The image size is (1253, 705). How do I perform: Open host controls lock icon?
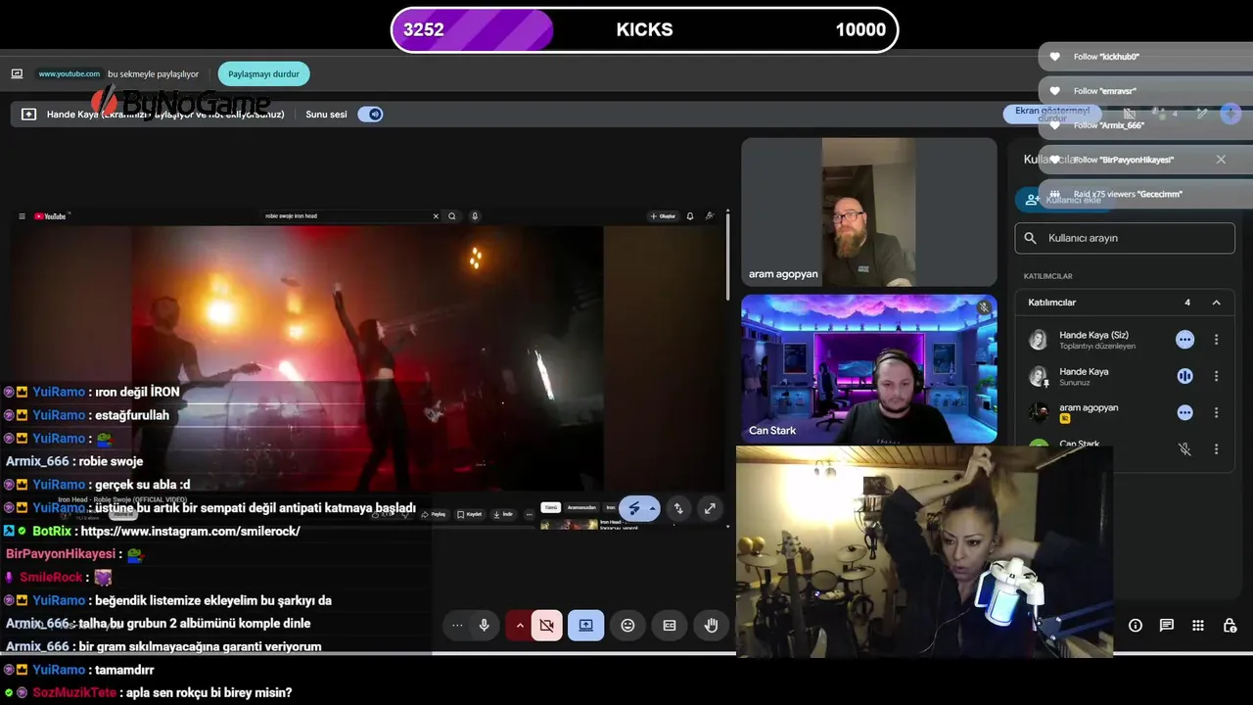point(1230,626)
